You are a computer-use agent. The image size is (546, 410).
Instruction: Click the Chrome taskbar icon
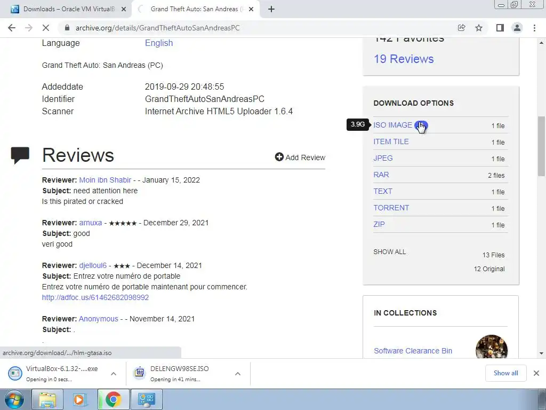[x=113, y=399]
